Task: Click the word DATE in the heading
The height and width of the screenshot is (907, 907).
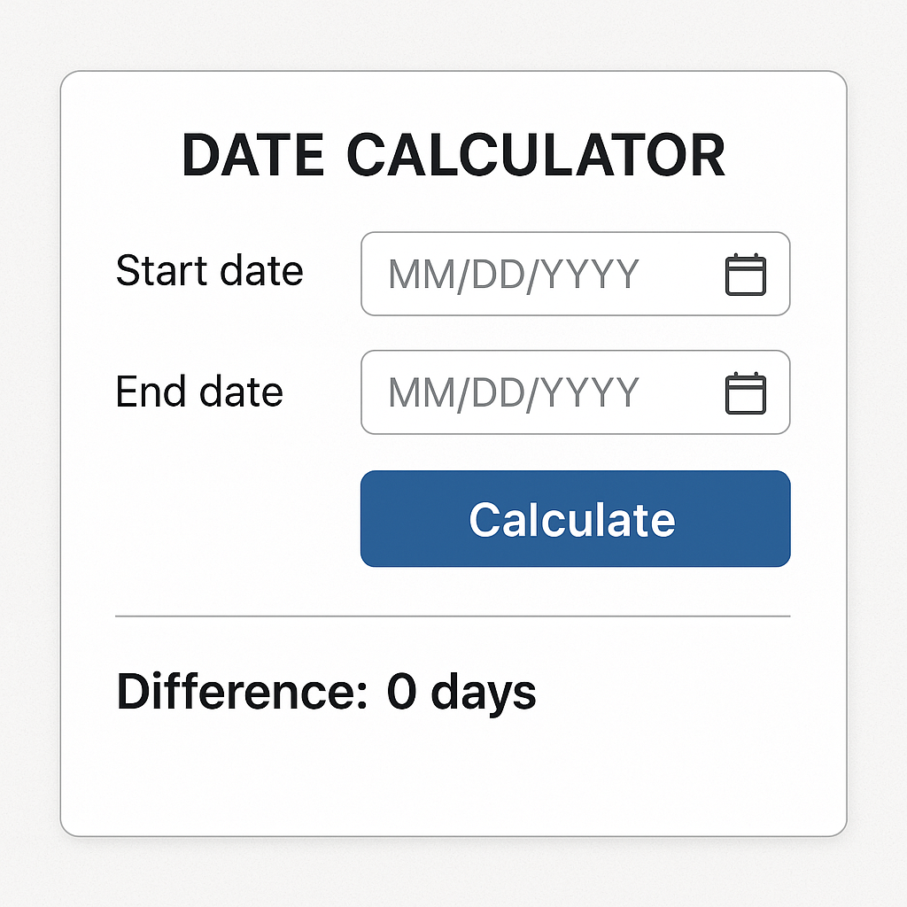Action: [253, 155]
